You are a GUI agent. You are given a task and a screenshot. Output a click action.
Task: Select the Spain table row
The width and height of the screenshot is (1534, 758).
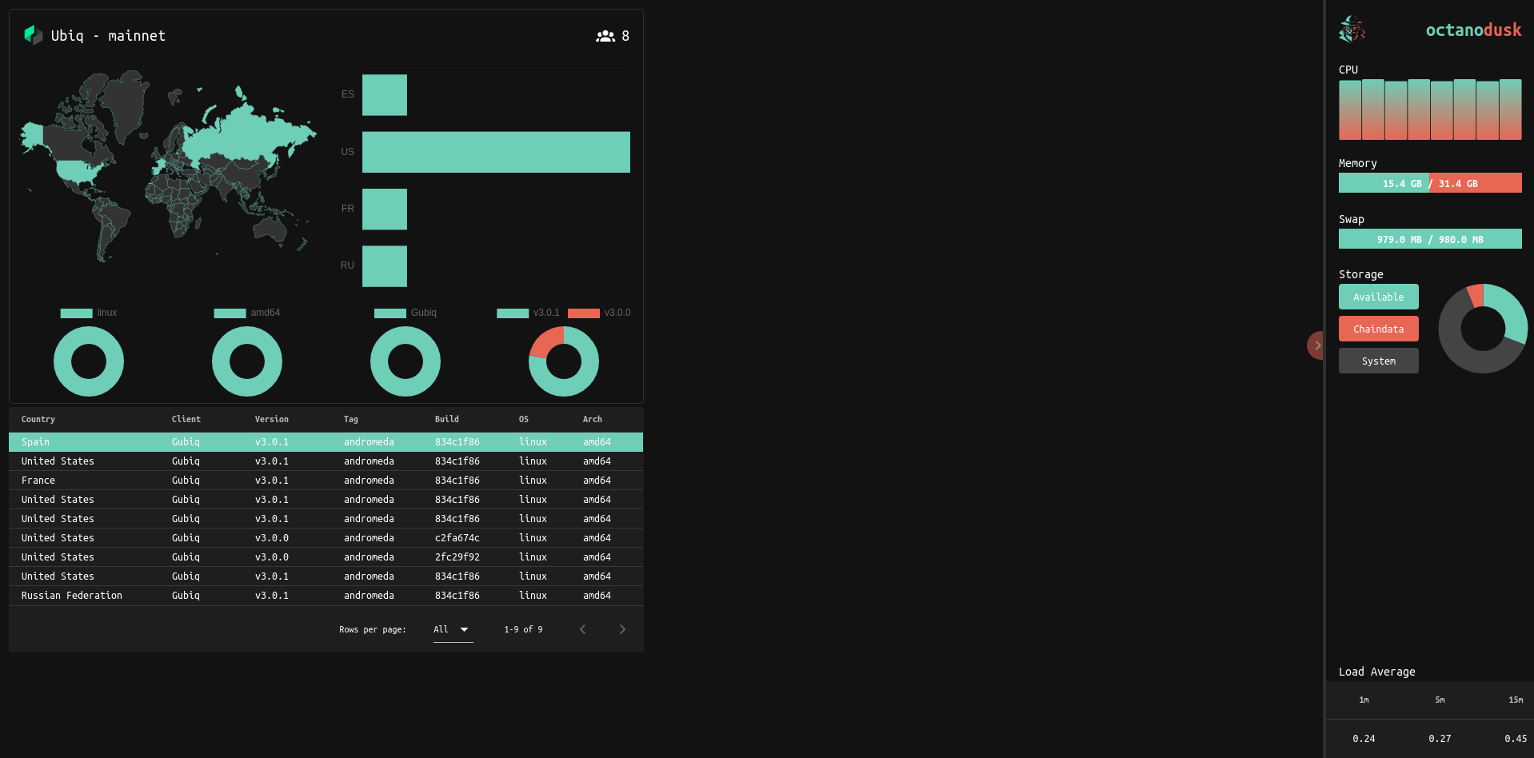click(x=326, y=442)
